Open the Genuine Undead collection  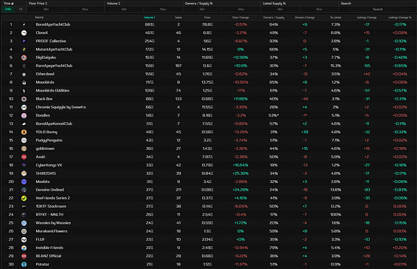click(x=50, y=190)
